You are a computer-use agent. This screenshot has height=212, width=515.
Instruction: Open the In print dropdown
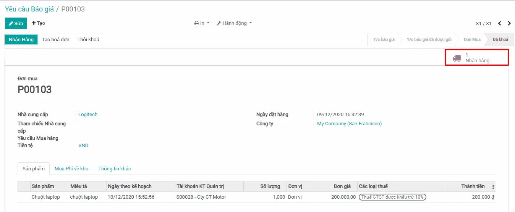[x=202, y=23]
